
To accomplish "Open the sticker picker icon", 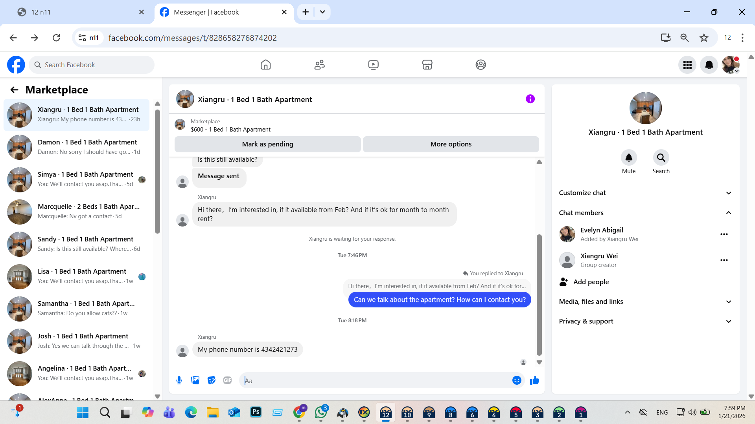I will click(x=212, y=380).
